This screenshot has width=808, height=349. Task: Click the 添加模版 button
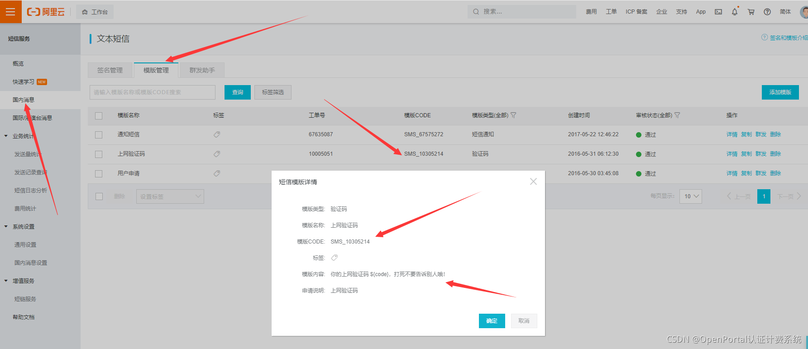click(780, 92)
